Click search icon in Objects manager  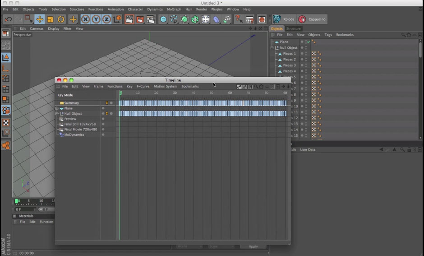pyautogui.click(x=403, y=35)
